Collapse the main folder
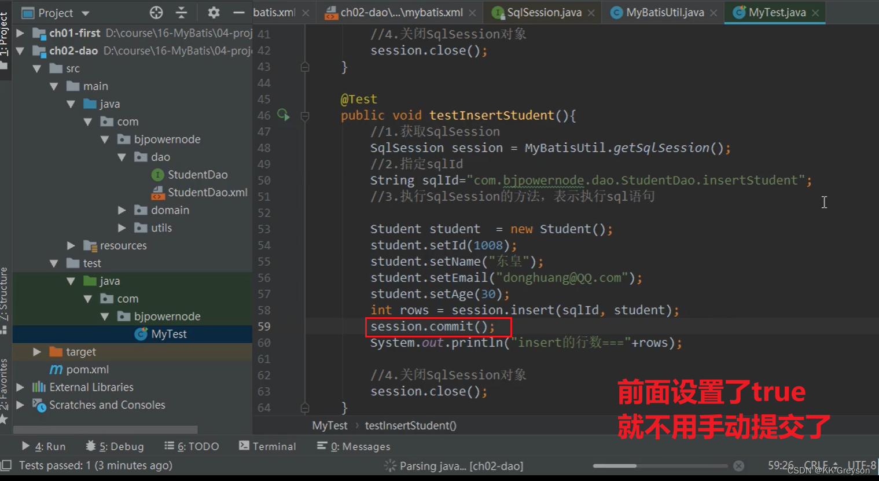Viewport: 879px width, 481px height. coord(54,86)
